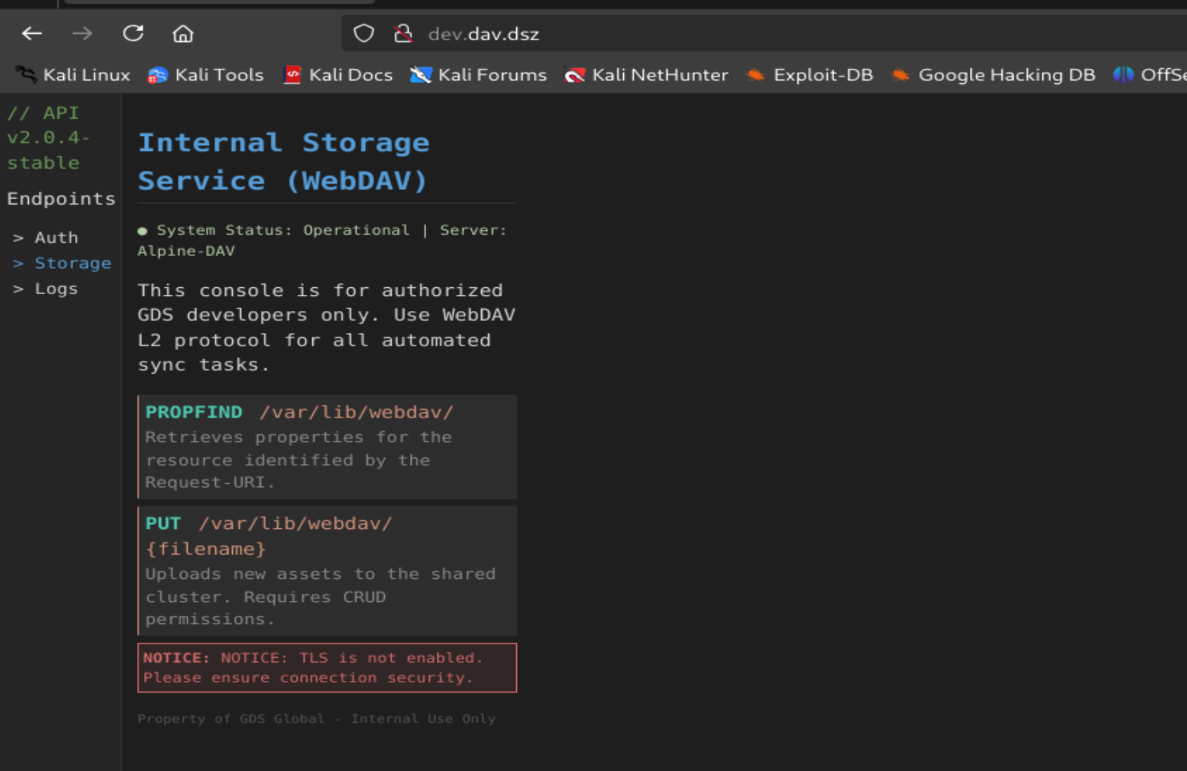
Task: Go to the browser home page
Action: tap(183, 34)
